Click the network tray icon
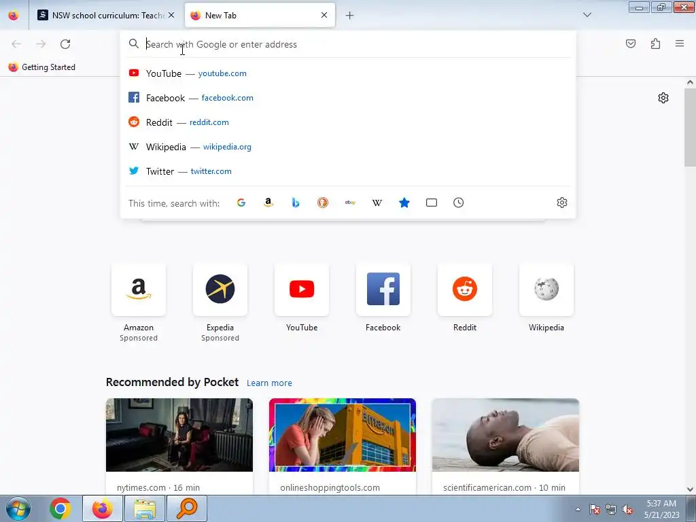Image resolution: width=696 pixels, height=522 pixels. click(x=611, y=510)
